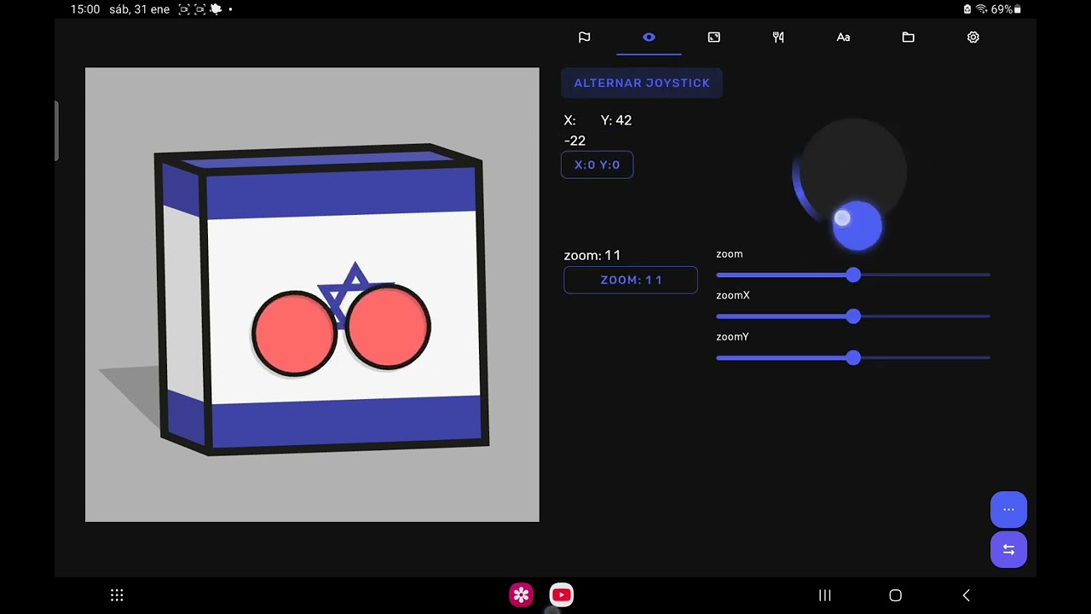The width and height of the screenshot is (1091, 614).
Task: Open the YouTube app in the taskbar
Action: [x=561, y=594]
